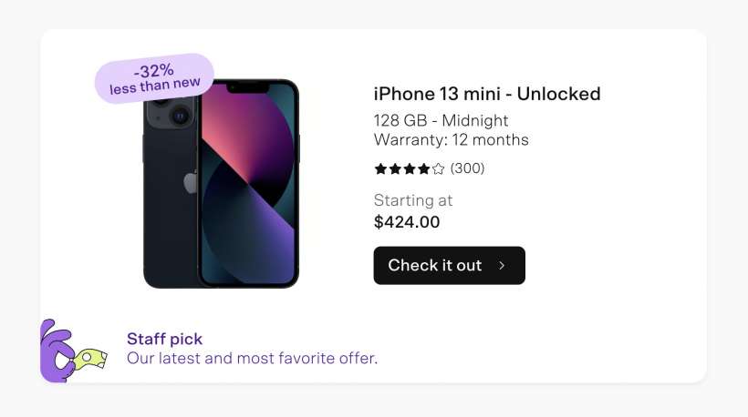This screenshot has width=748, height=417.
Task: Click the arrow chevron in Check it out
Action: pos(502,266)
